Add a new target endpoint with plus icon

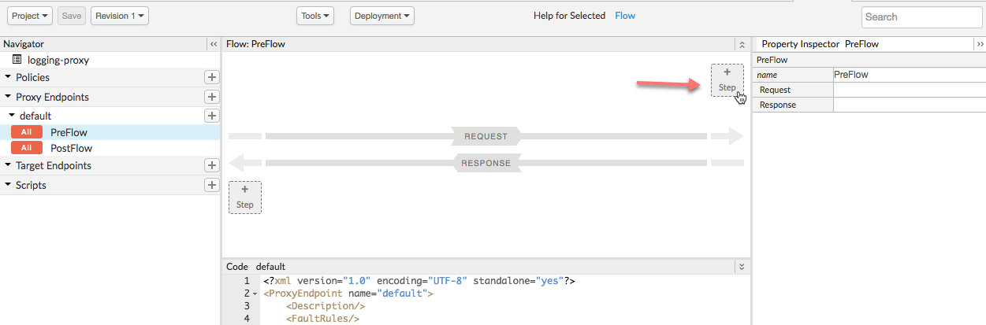(211, 165)
